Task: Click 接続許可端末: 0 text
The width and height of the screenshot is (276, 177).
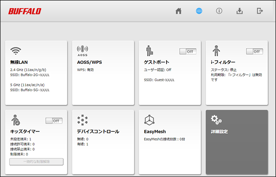Action: tap(22, 144)
